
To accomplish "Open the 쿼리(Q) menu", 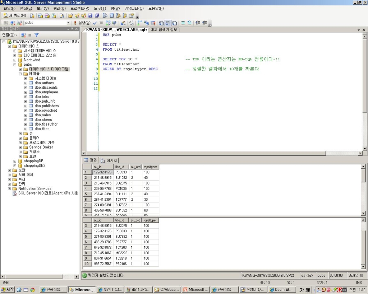I will 60,9.
